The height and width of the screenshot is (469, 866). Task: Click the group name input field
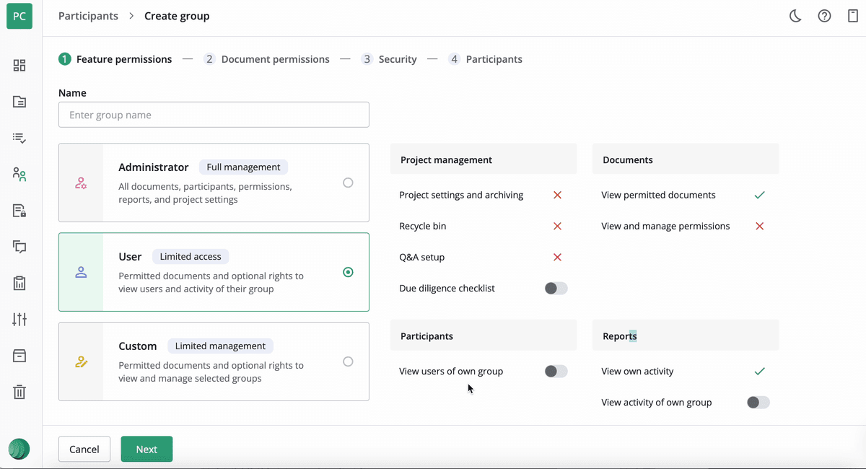pos(214,115)
